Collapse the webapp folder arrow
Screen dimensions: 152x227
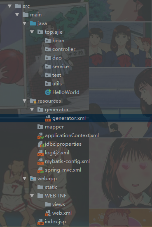25,179
